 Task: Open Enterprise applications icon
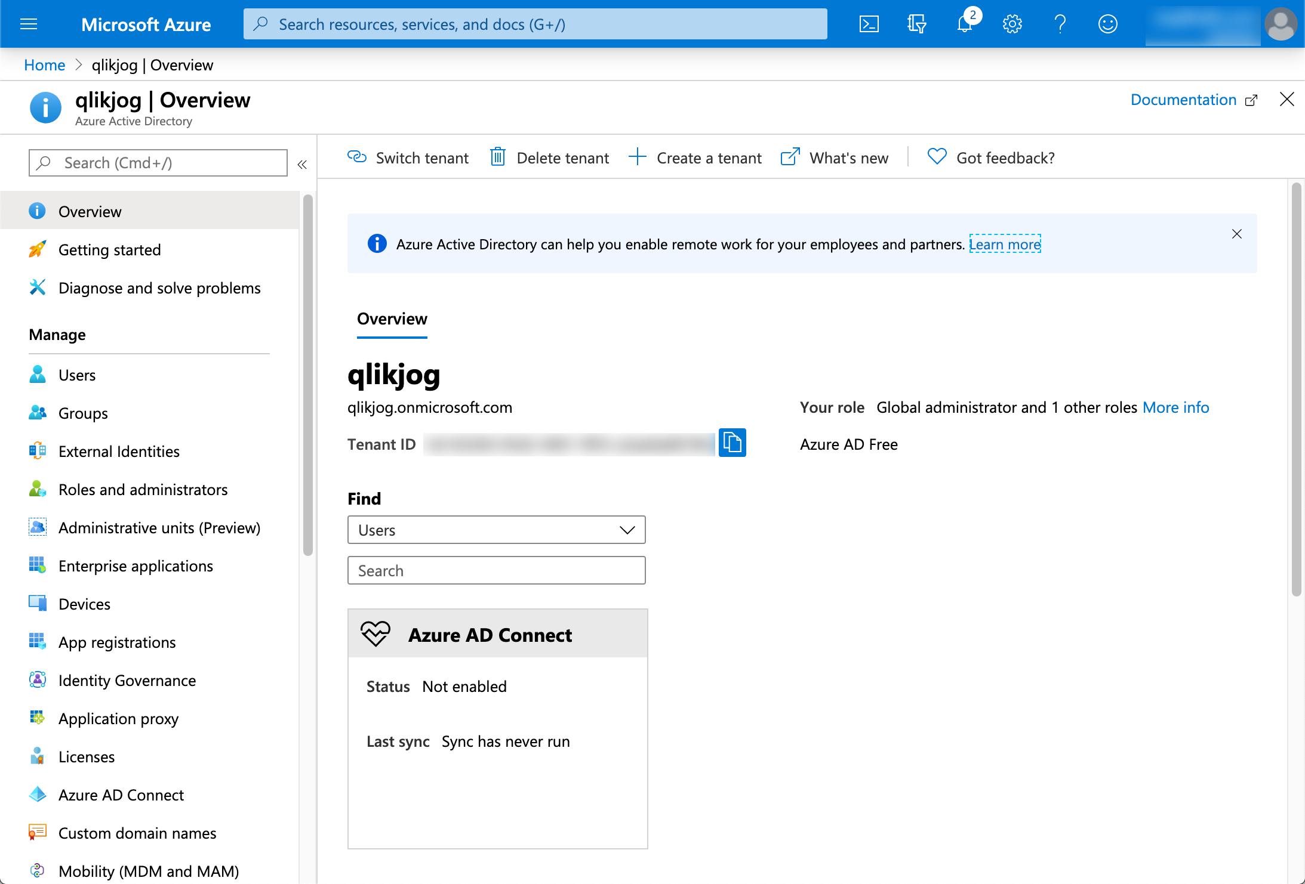(38, 565)
